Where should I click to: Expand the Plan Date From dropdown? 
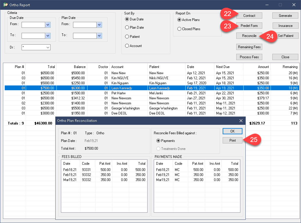pos(99,25)
